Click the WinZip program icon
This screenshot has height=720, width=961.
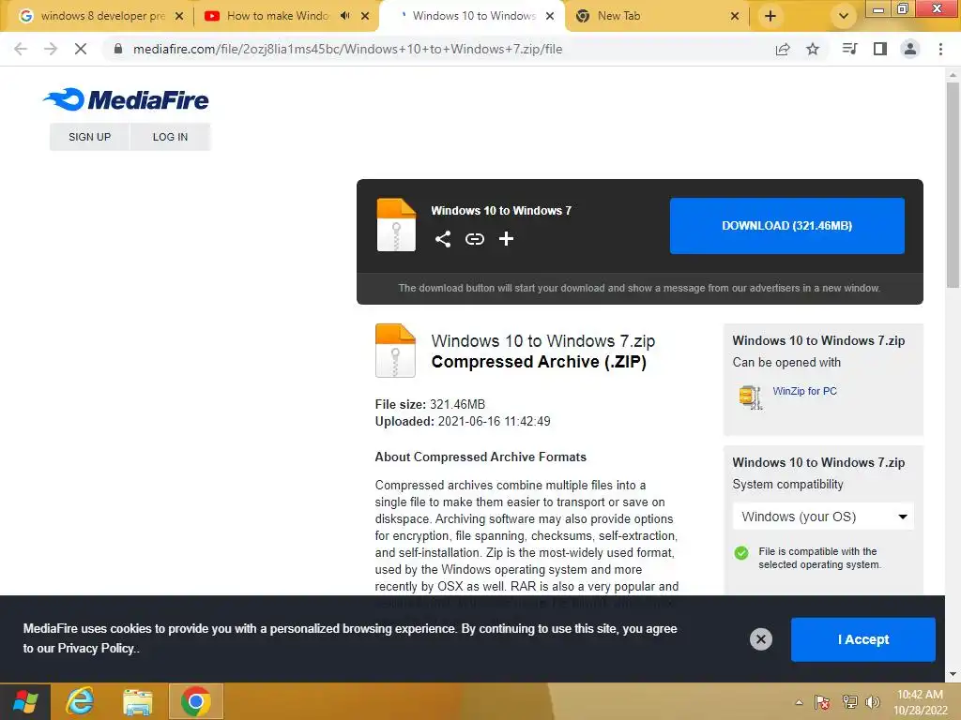click(x=750, y=397)
